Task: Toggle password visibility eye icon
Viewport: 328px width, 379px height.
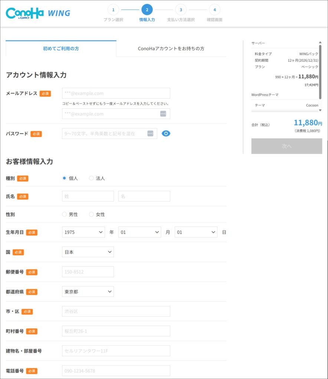Action: (x=166, y=134)
